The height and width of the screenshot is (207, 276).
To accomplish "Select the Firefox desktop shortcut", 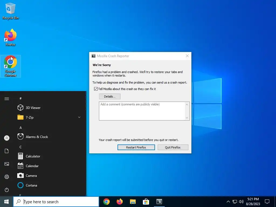I will pyautogui.click(x=11, y=37).
